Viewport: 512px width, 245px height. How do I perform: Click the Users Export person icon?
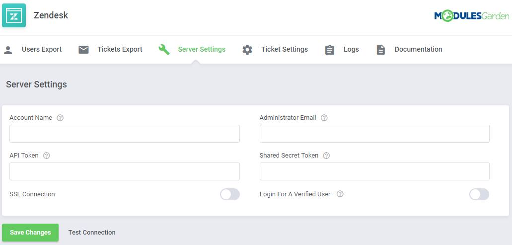(8, 50)
